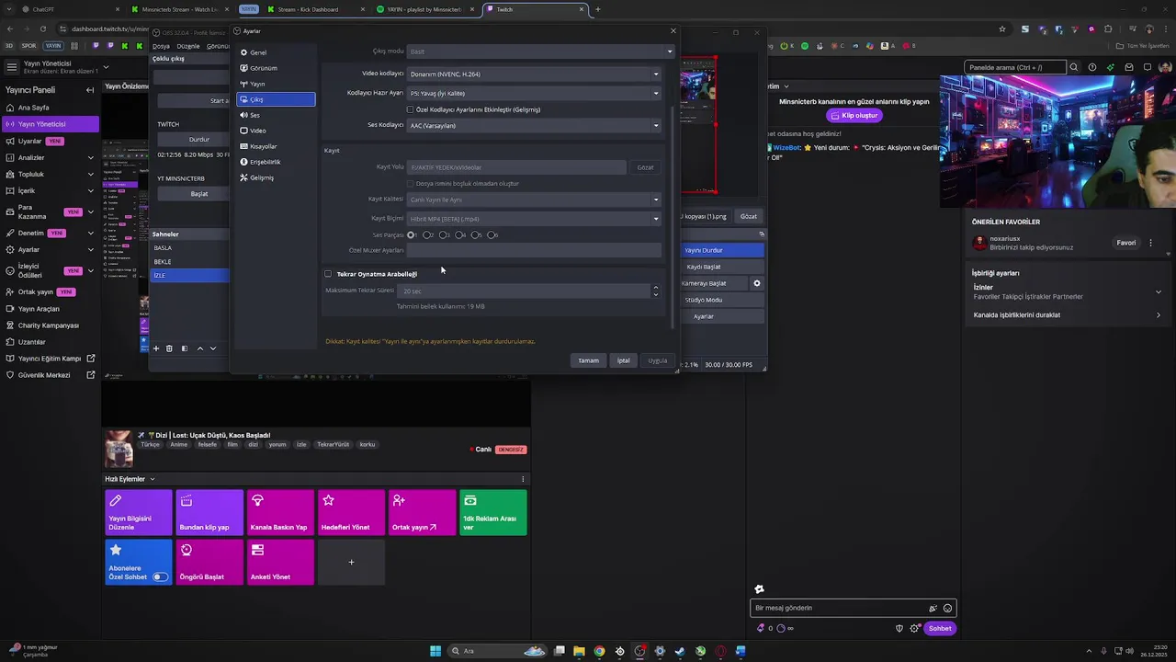Expand the İzinler collaboration section
Screen dimensions: 1176x662
click(1158, 291)
